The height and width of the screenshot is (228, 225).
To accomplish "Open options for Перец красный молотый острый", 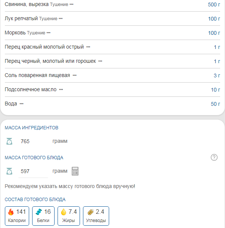I will click(x=88, y=47).
